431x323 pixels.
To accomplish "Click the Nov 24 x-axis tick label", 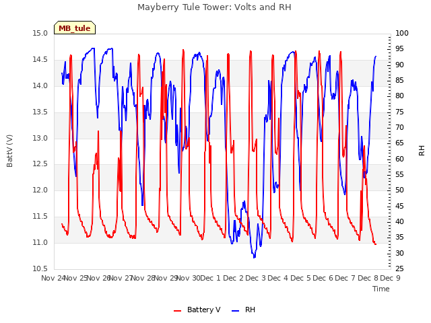I will click(x=53, y=278).
